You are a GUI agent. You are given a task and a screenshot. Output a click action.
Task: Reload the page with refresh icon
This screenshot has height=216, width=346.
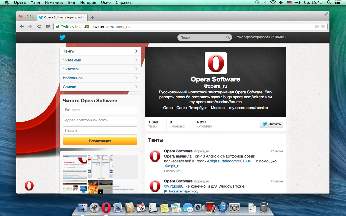39,27
